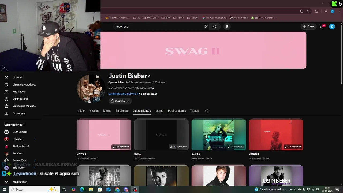
Task: Open Proyecto Inventario bookmark
Action: tap(214, 18)
